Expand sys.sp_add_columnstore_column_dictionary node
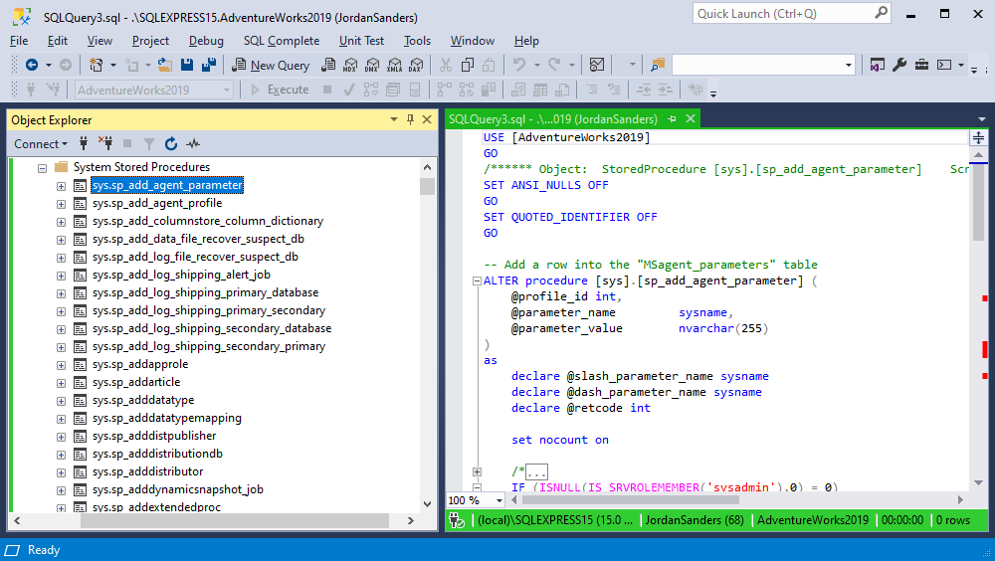Screen dimensions: 995x561 coord(61,222)
